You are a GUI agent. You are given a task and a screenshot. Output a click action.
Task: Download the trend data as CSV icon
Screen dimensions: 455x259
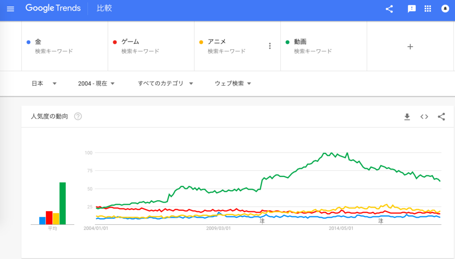click(407, 116)
